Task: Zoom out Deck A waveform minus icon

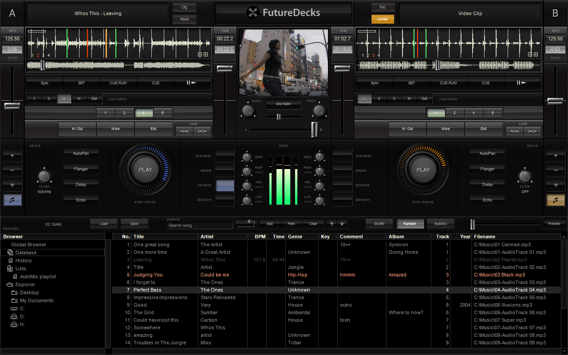Action: coord(200,55)
